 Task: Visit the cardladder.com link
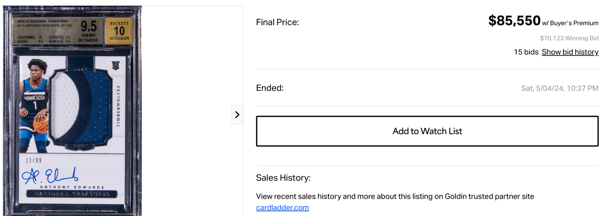point(283,208)
